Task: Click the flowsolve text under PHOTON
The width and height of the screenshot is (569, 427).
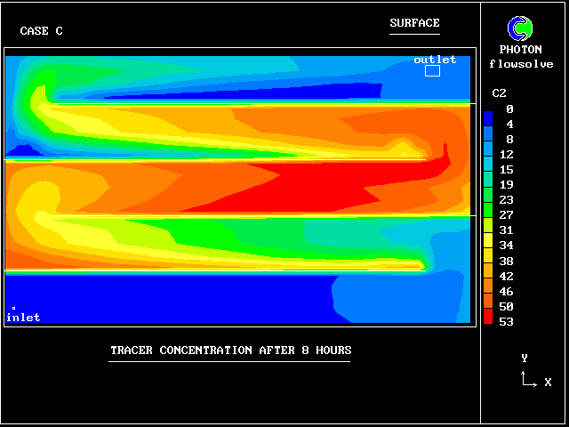Action: click(x=521, y=64)
